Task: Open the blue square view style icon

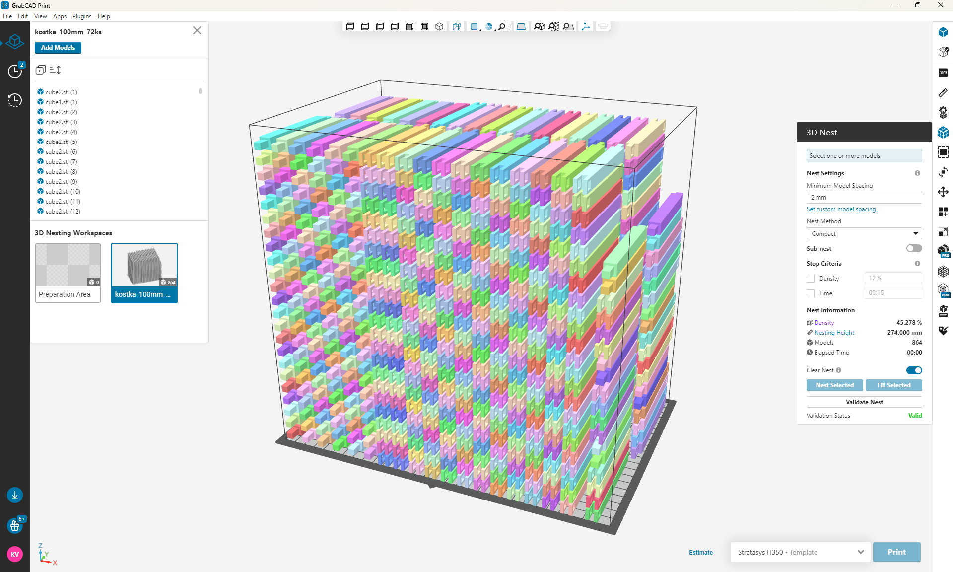Action: (x=474, y=27)
